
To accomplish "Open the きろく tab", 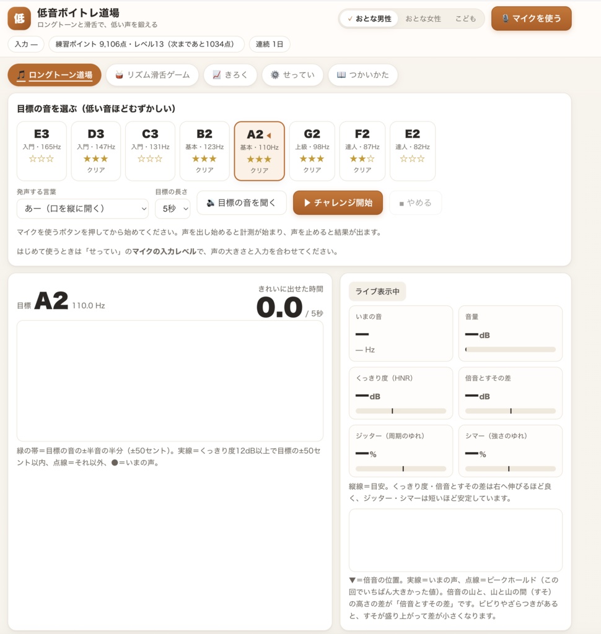I will pos(230,75).
